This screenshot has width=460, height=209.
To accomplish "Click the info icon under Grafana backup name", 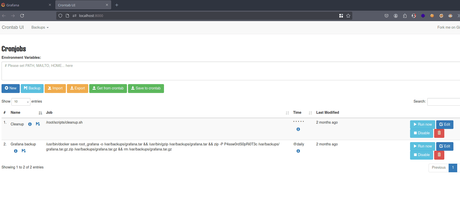I will click(x=16, y=151).
